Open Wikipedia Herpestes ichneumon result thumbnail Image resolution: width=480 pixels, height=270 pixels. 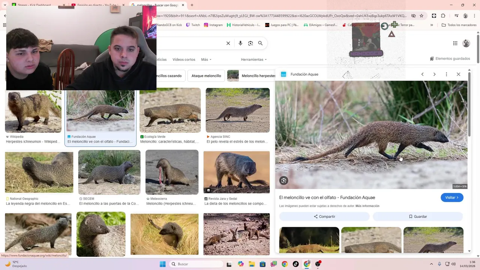pyautogui.click(x=33, y=111)
